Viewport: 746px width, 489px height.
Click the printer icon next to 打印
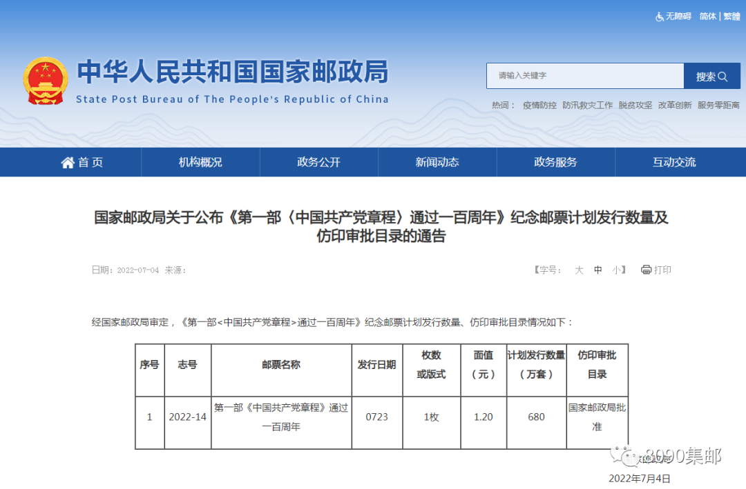click(646, 270)
